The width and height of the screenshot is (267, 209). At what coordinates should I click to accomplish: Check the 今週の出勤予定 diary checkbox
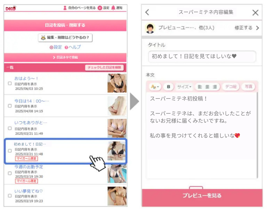coord(10,173)
